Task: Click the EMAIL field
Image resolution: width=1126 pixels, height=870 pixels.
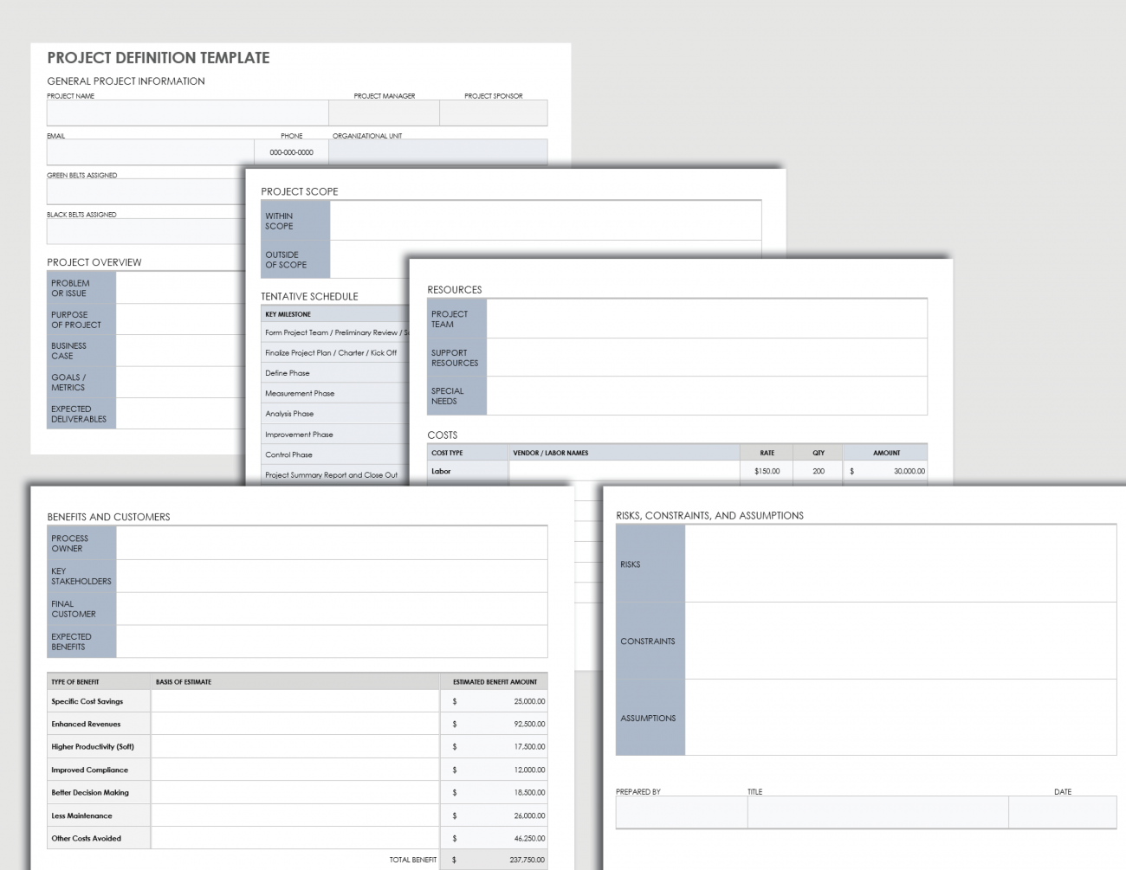Action: (147, 151)
